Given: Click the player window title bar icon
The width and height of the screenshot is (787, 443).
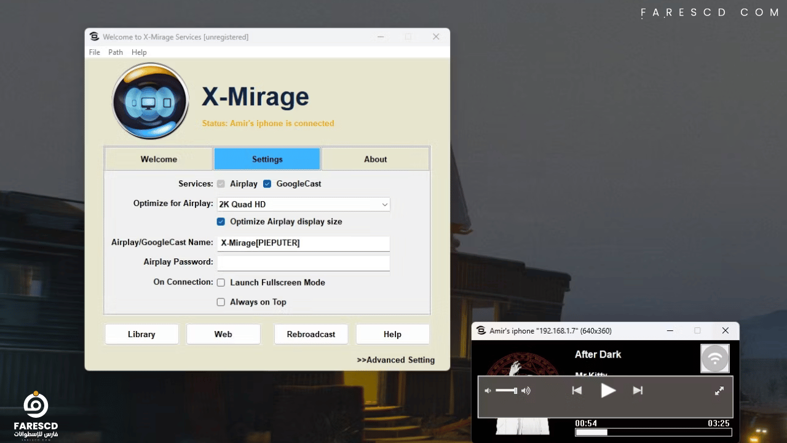Looking at the screenshot, I should tap(481, 330).
